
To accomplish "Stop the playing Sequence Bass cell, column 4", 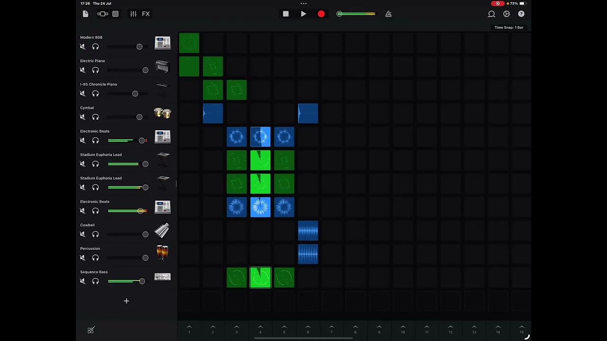I will [260, 278].
